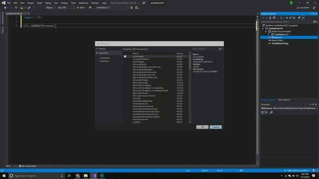
Task: Select IronPythonCLR.py in Solution Explorer
Action: 280,43
